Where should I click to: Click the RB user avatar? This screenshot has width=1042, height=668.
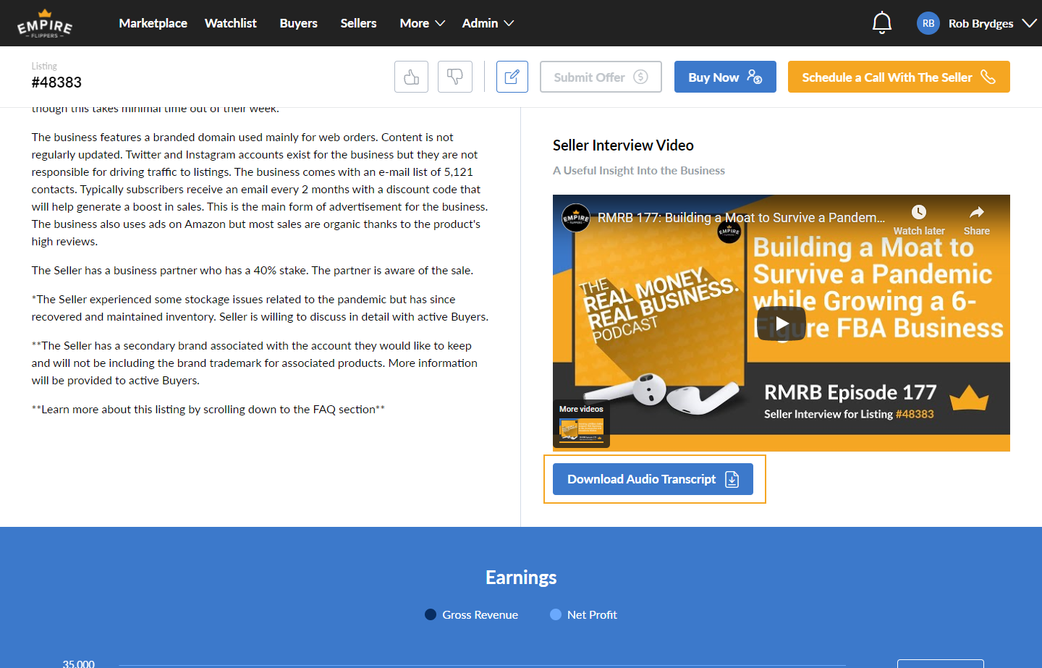[x=928, y=23]
